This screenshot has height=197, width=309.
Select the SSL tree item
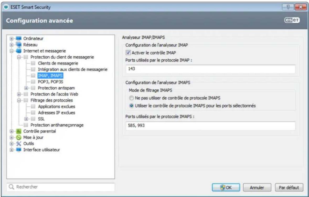point(41,119)
